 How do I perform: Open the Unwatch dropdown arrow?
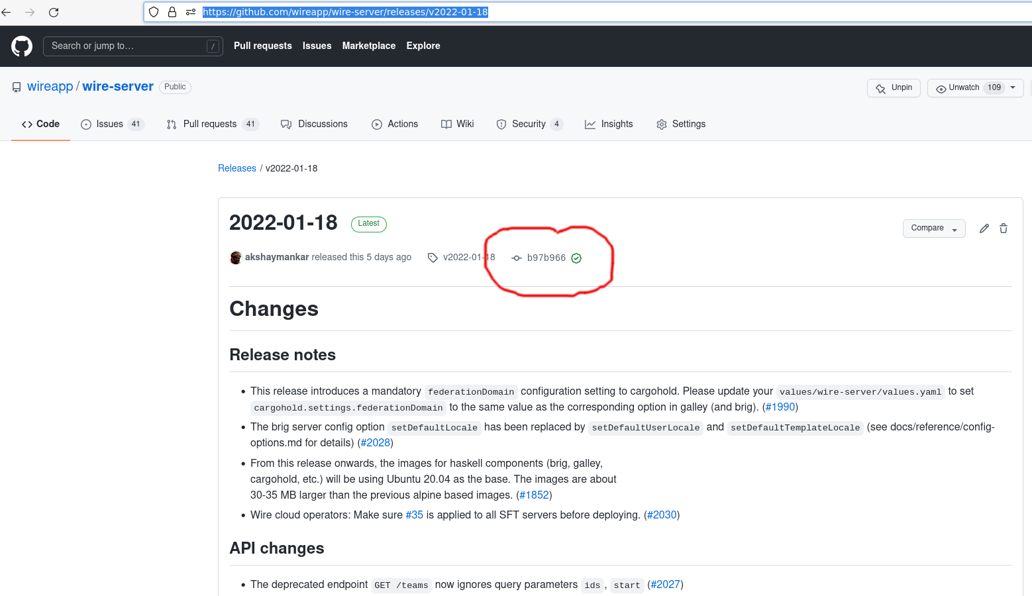(1013, 88)
